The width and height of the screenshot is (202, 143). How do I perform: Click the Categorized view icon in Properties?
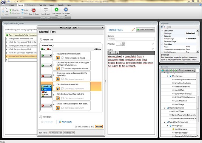pos(162,27)
